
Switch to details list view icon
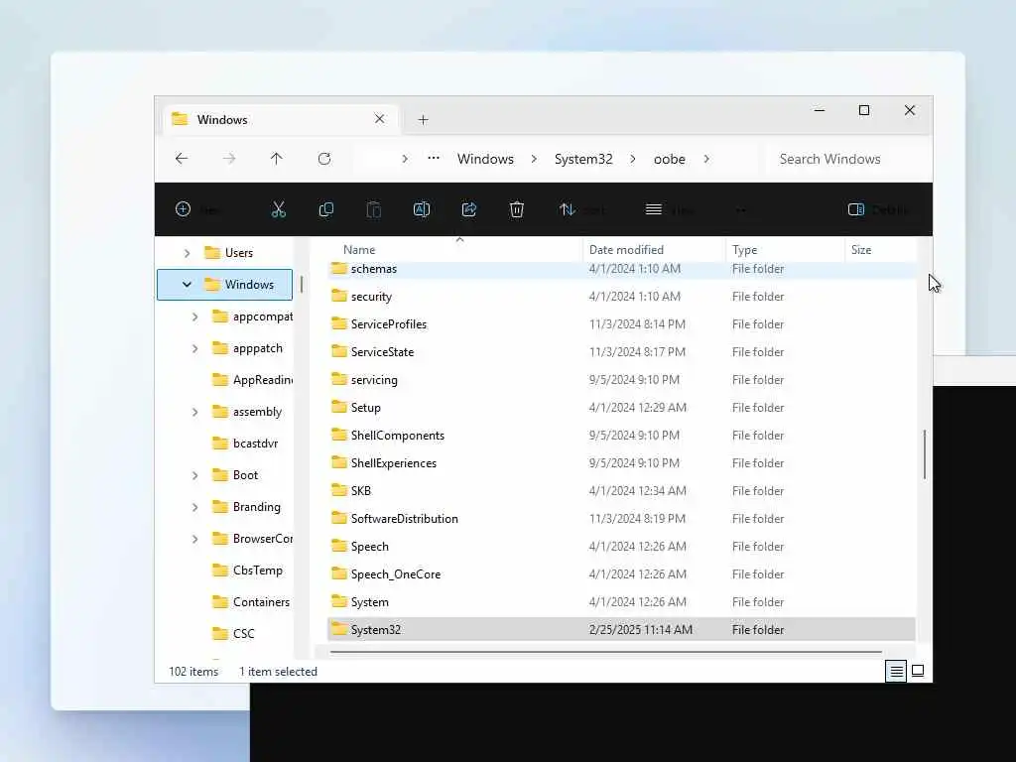(x=896, y=672)
